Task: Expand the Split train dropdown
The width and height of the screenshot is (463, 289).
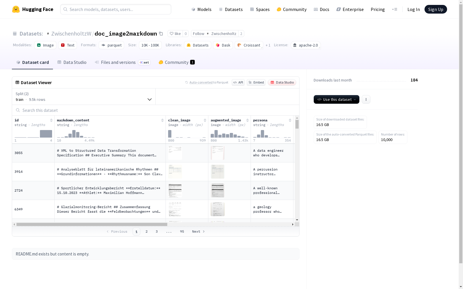Action: click(x=84, y=97)
